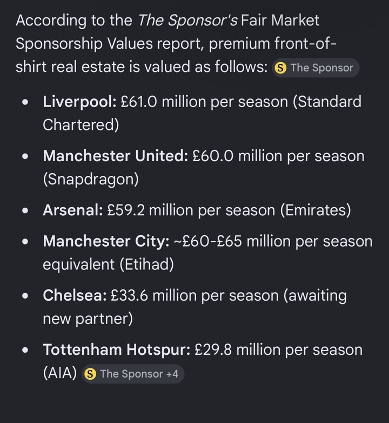Click the bold 'Tottenham Hotspur:' label
The height and width of the screenshot is (423, 389).
point(116,349)
